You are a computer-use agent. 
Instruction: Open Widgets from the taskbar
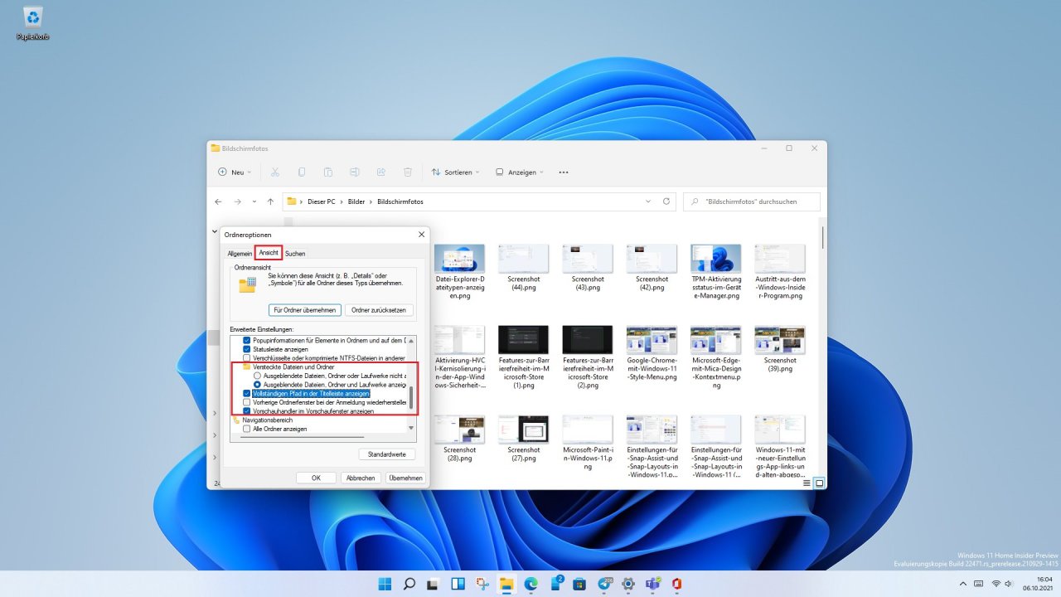tap(458, 584)
